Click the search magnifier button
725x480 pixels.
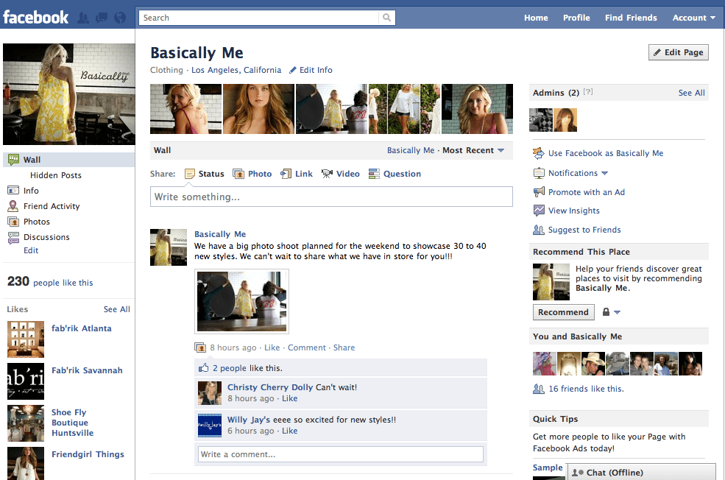(387, 18)
